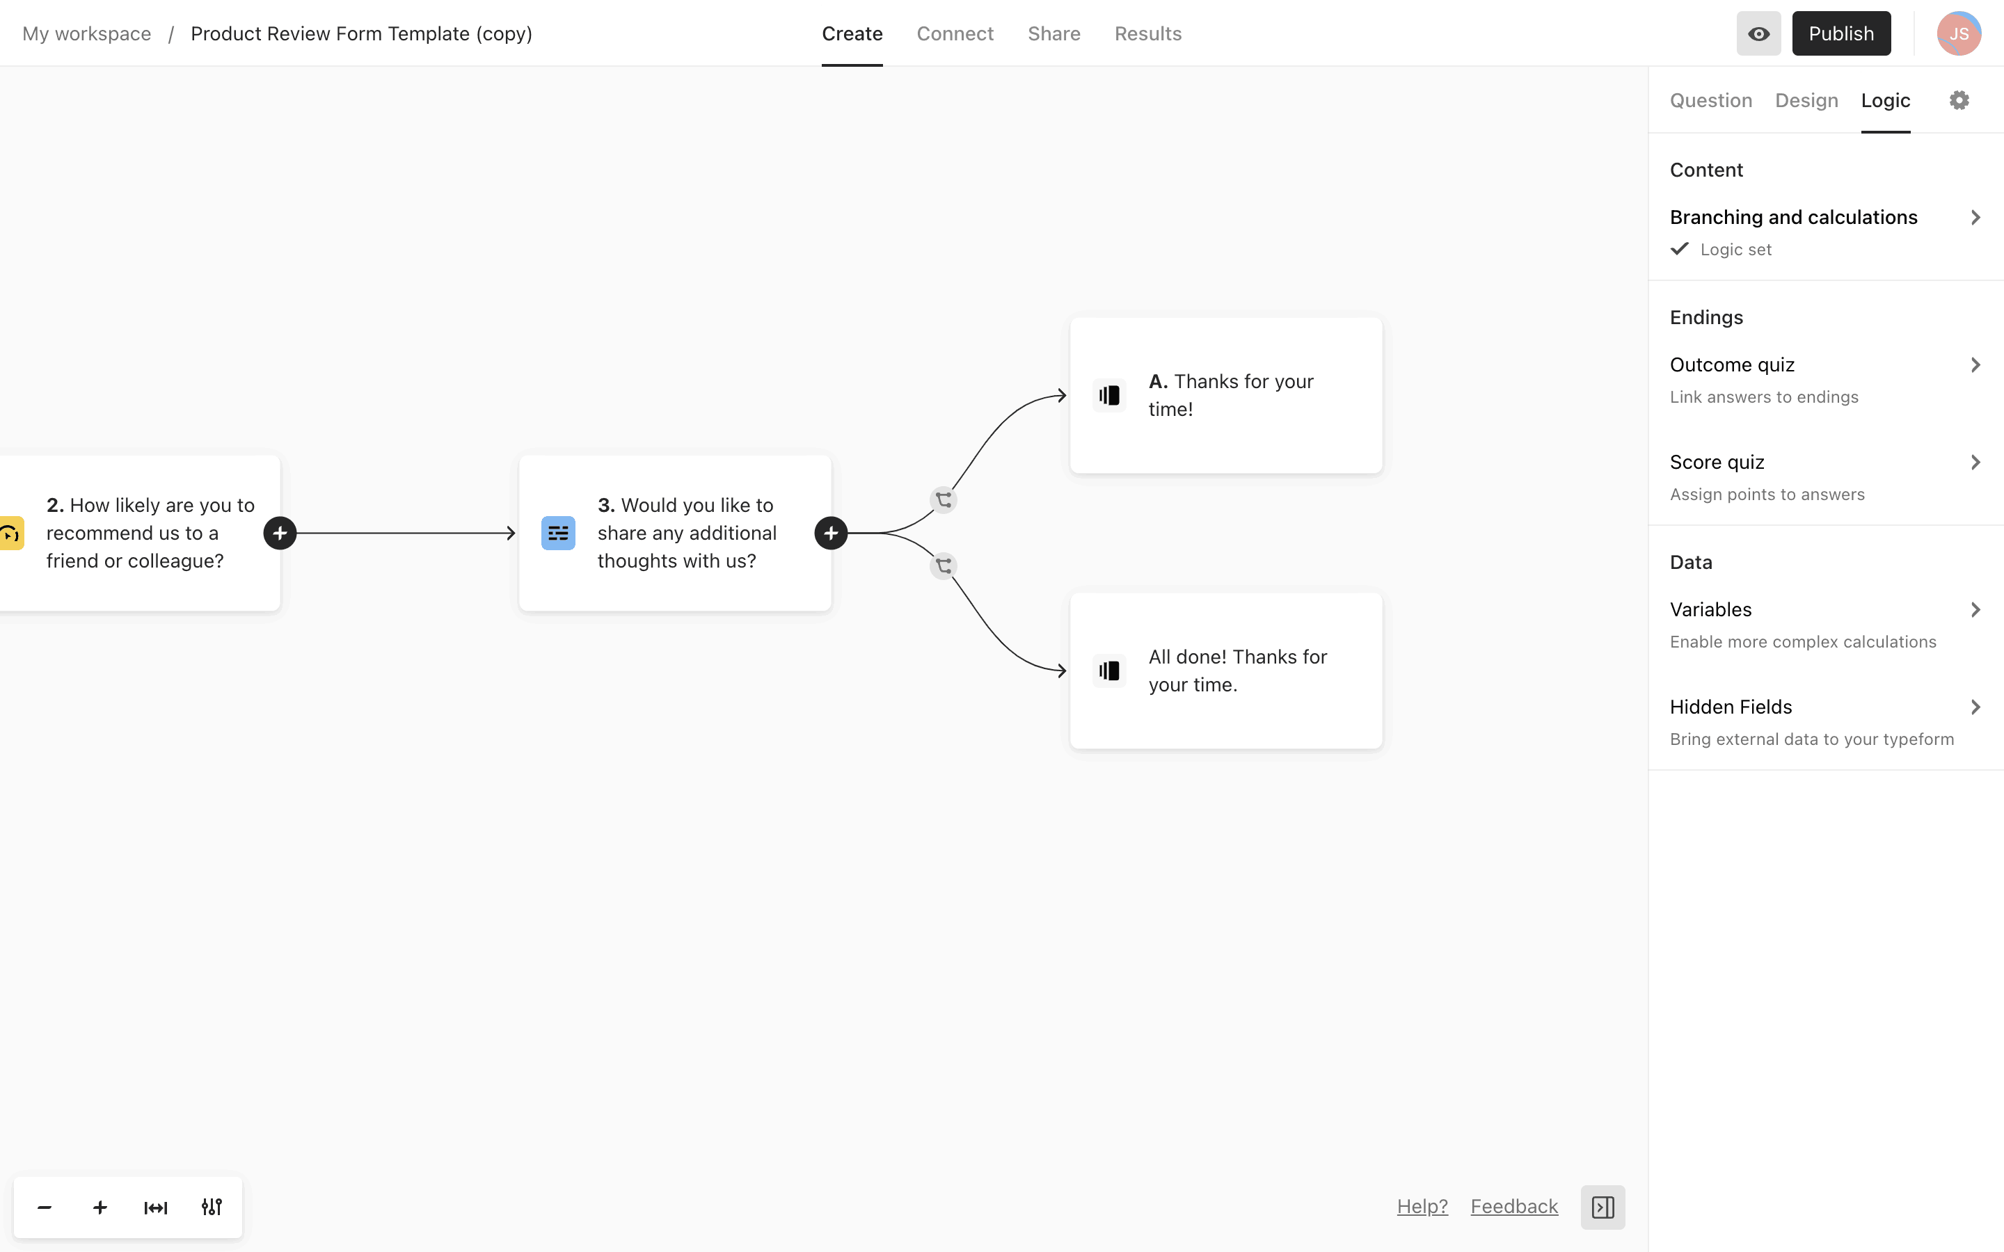Zoom in the logic map canvas

pos(100,1207)
